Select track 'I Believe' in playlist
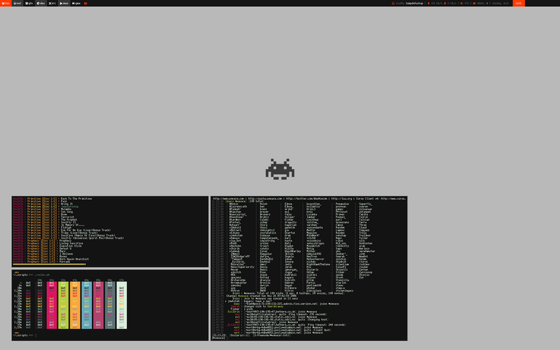 click(67, 254)
